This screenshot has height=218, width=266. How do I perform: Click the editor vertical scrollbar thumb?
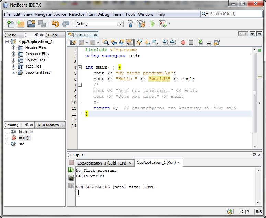pyautogui.click(x=254, y=93)
